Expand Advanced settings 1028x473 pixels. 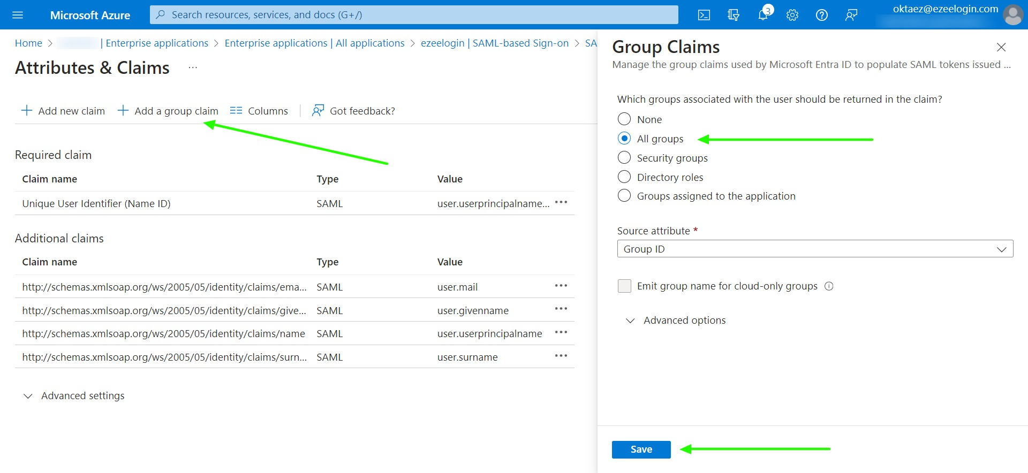tap(74, 396)
